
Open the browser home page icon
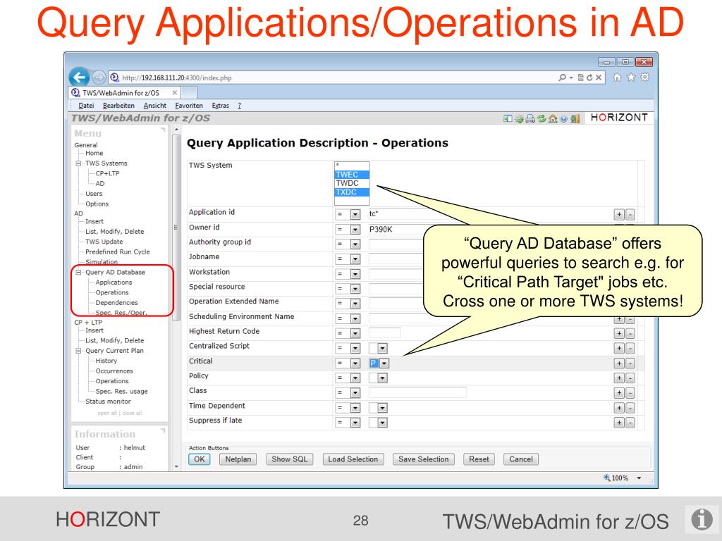617,77
